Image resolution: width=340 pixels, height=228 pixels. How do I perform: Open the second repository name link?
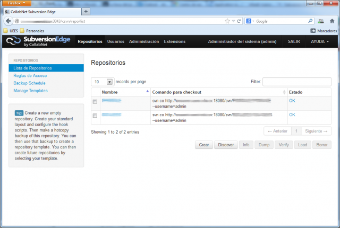(112, 115)
